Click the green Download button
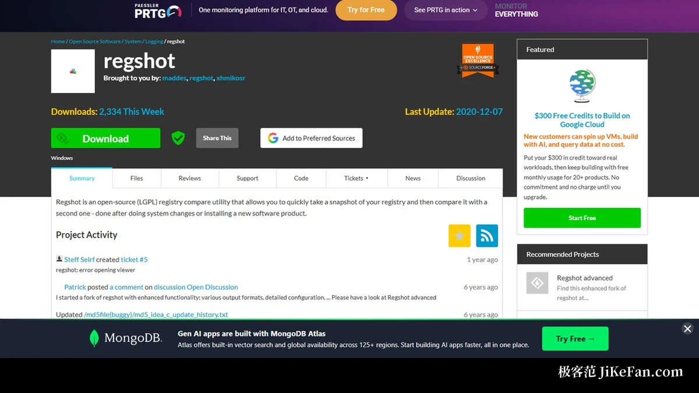This screenshot has width=699, height=393. [x=105, y=139]
